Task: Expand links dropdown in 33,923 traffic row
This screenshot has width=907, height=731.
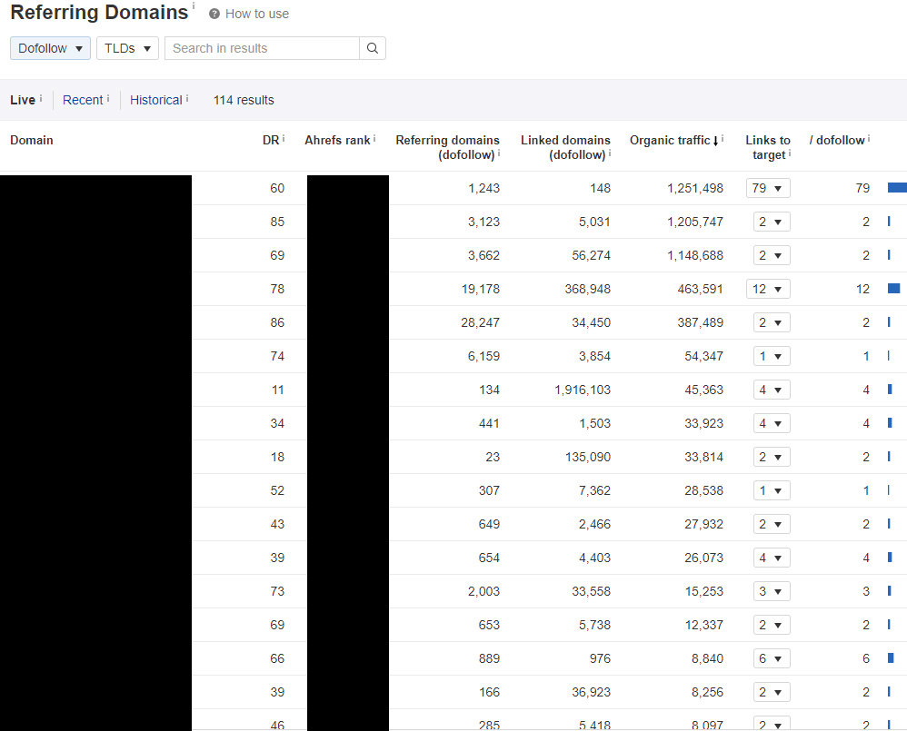Action: coord(771,423)
